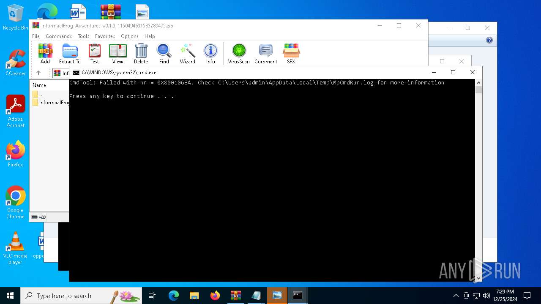Open the Options menu

point(130,36)
